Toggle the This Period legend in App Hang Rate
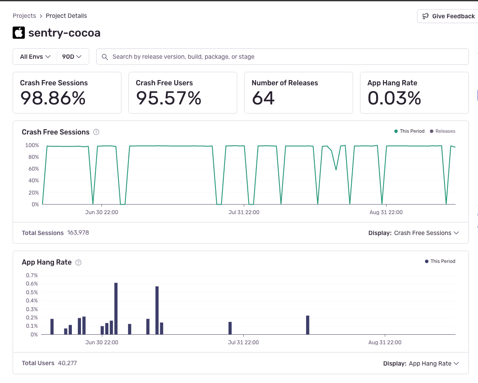The image size is (478, 383). (440, 261)
